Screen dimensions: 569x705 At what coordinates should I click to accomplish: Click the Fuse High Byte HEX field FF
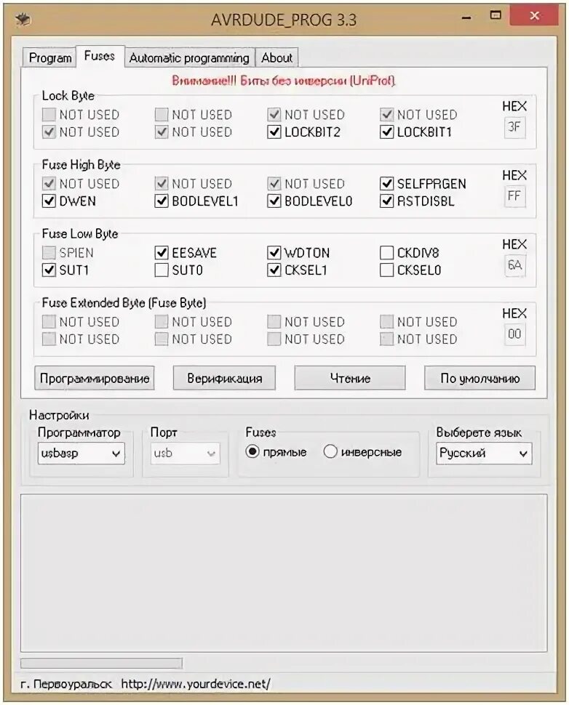(x=514, y=196)
